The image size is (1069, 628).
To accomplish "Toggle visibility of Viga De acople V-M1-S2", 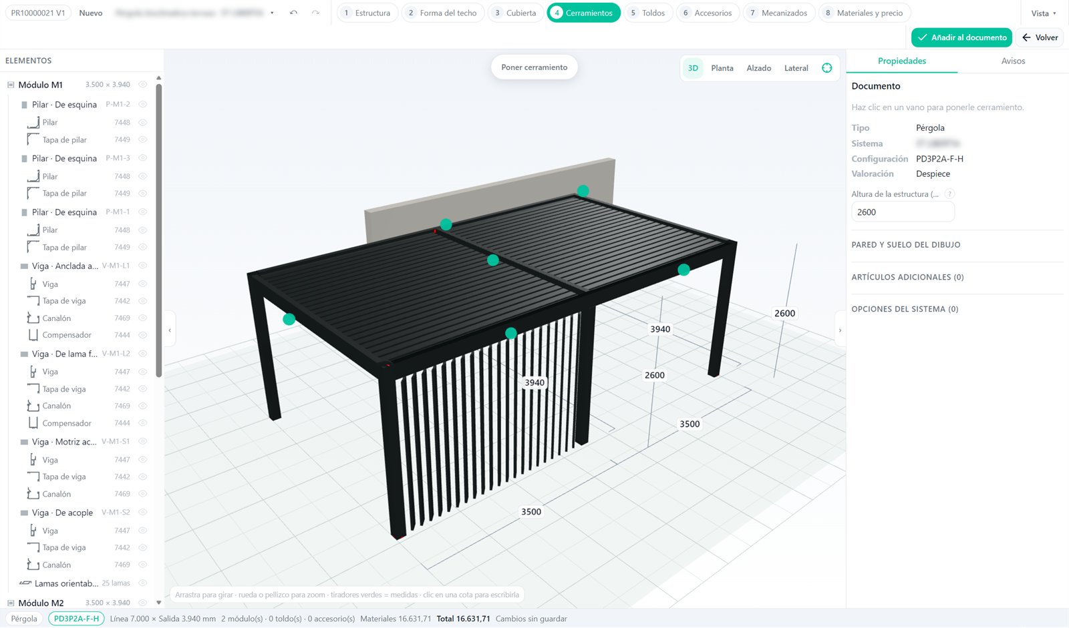I will (142, 512).
